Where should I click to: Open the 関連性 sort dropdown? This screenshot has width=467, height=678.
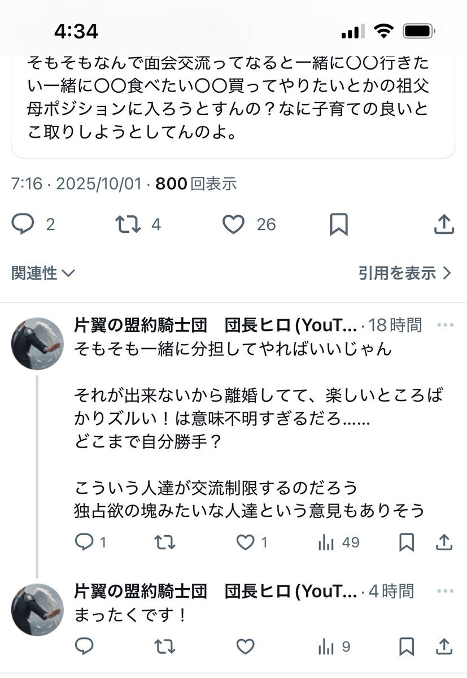(43, 273)
